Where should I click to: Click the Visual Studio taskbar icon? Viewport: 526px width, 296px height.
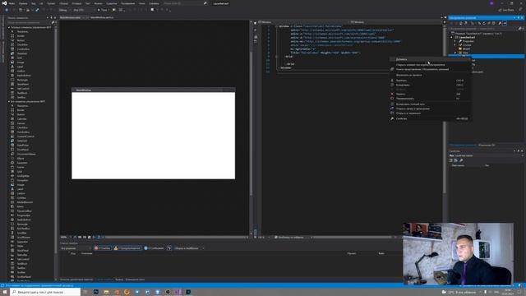point(178,292)
